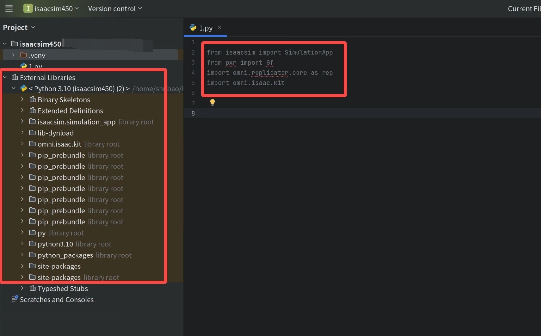Select the isaacsim450 root folder
Screen dimensions: 541x336
click(x=40, y=44)
